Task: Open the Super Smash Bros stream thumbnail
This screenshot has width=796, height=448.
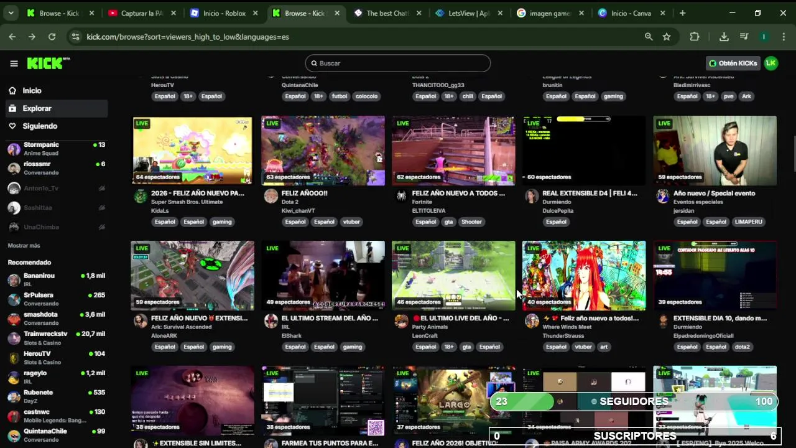Action: (192, 150)
